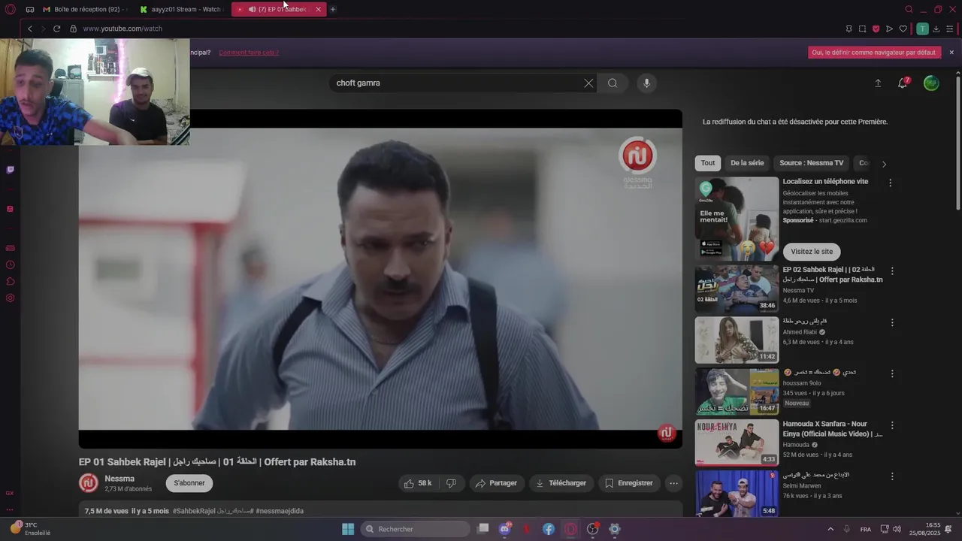Open YouTube create upload icon
The width and height of the screenshot is (962, 541).
(878, 83)
